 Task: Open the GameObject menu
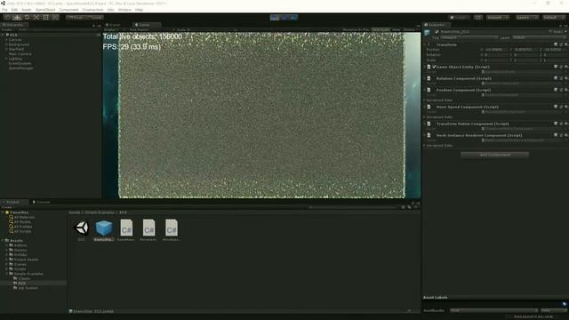tap(45, 10)
